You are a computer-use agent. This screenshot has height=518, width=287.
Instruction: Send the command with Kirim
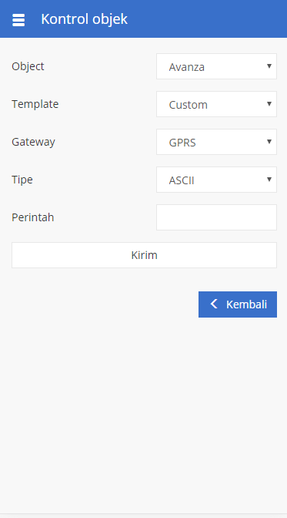pos(144,255)
